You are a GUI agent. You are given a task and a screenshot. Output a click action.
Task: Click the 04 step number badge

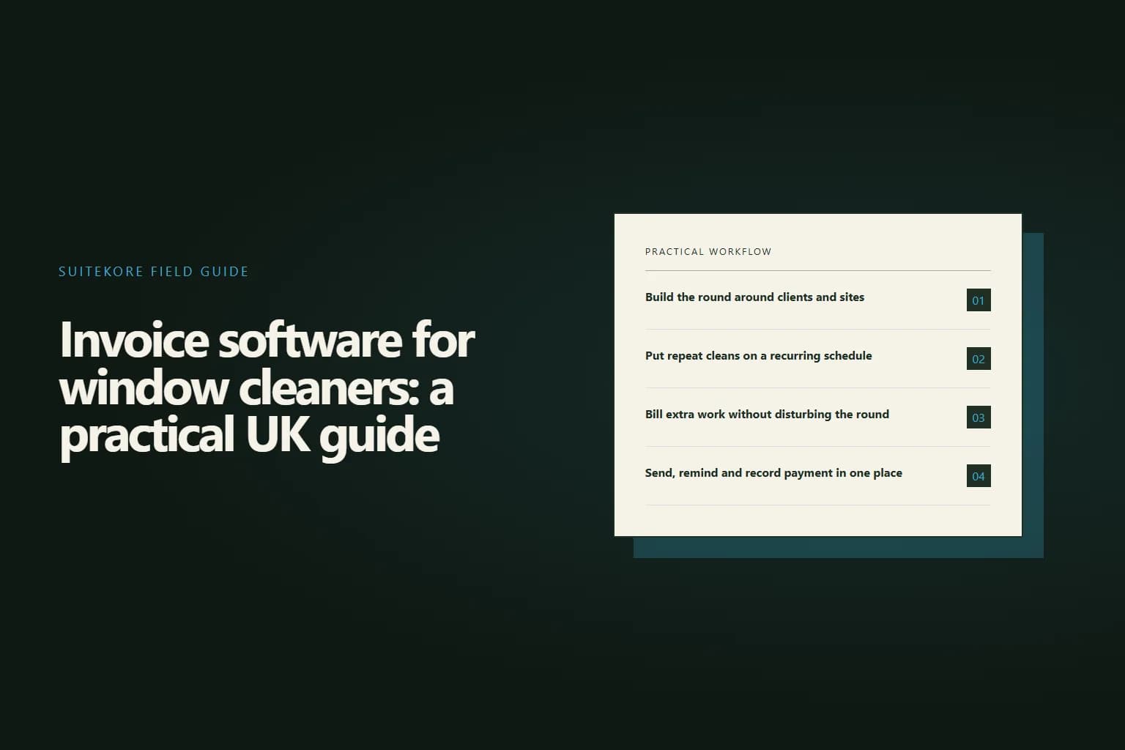[979, 476]
